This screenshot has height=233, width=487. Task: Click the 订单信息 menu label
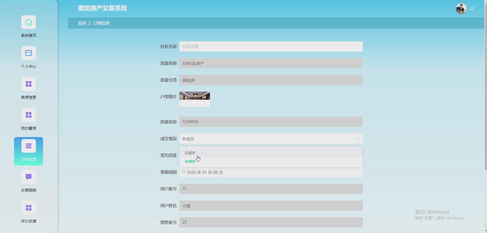coord(29,159)
